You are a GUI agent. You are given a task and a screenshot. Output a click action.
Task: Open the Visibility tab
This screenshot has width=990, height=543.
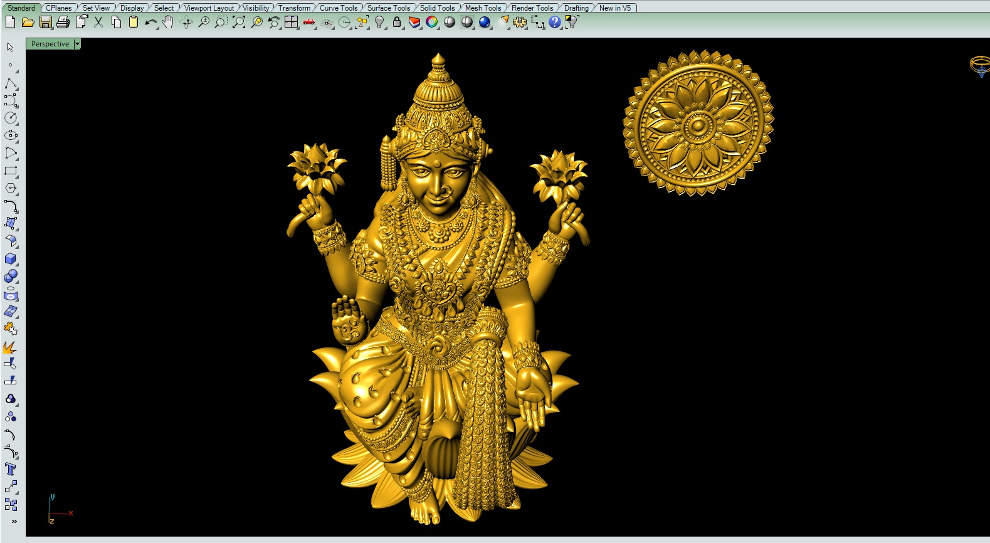pyautogui.click(x=256, y=8)
